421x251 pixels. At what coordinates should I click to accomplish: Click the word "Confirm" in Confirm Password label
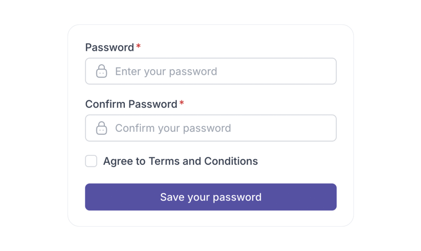106,104
